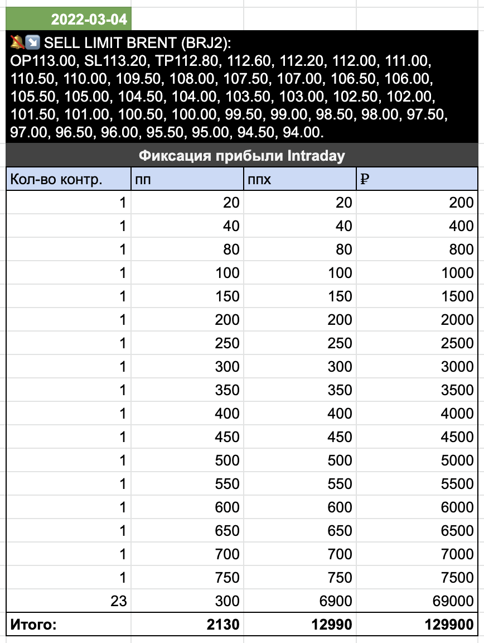The width and height of the screenshot is (484, 643).
Task: Select the ₽ cell with value 1500
Action: 417,296
